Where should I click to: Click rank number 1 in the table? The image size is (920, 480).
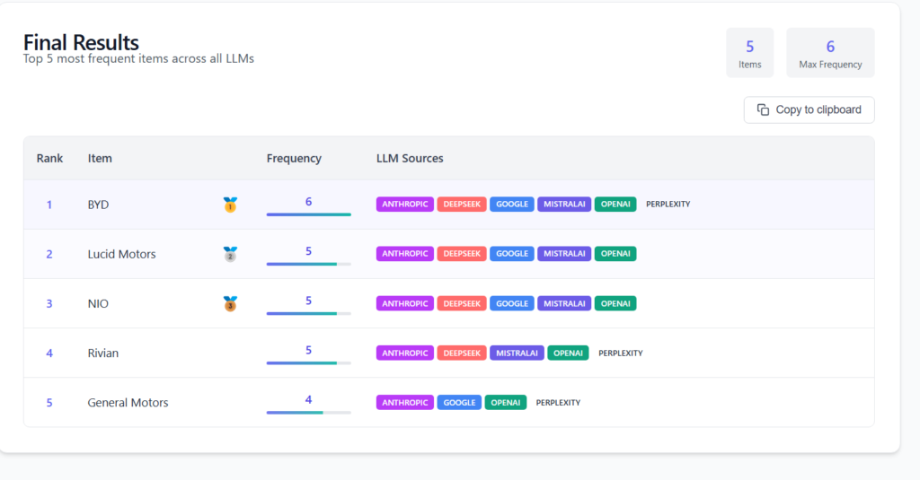coord(49,205)
